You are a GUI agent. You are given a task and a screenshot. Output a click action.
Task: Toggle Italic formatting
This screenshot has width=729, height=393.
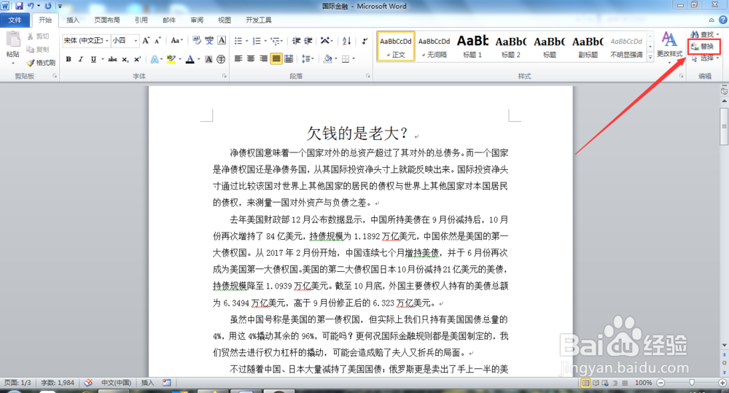pos(81,59)
